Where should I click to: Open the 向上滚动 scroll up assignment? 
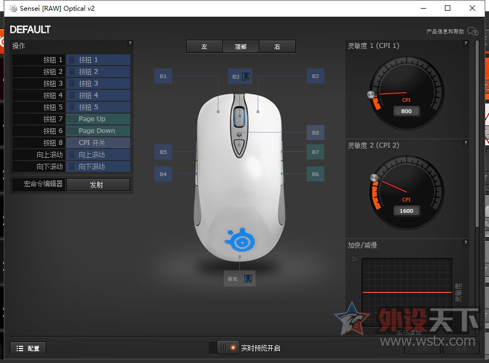point(98,155)
